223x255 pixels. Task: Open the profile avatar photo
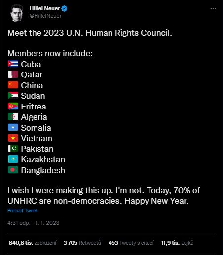click(17, 13)
